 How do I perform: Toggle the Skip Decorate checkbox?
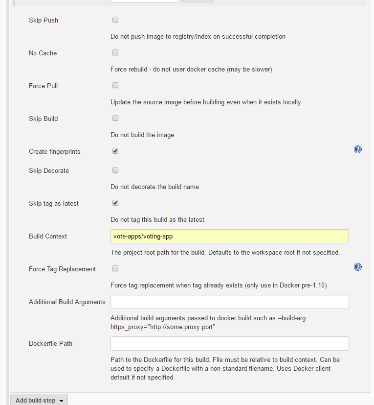115,170
